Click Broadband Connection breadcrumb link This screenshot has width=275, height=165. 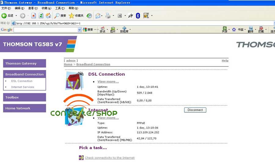[93, 64]
